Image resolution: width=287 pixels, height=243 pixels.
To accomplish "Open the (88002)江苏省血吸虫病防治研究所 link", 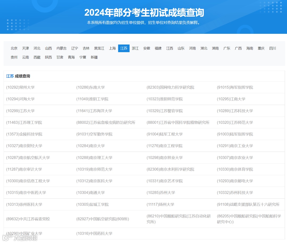I will click(x=105, y=122).
